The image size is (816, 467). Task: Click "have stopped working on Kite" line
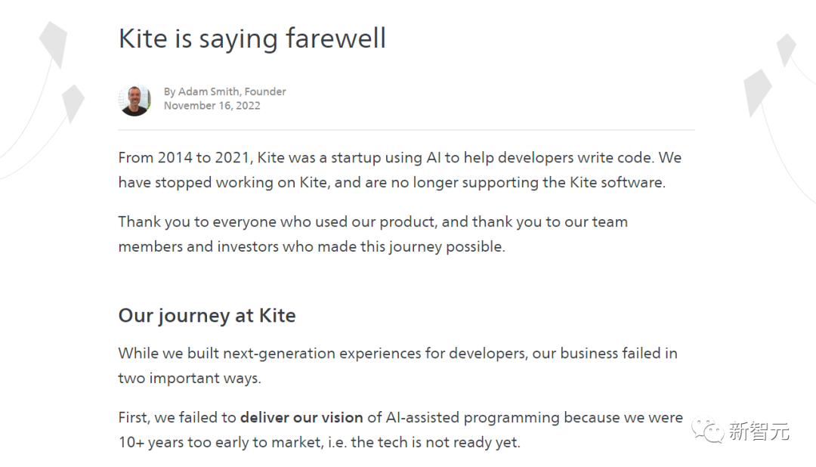392,182
